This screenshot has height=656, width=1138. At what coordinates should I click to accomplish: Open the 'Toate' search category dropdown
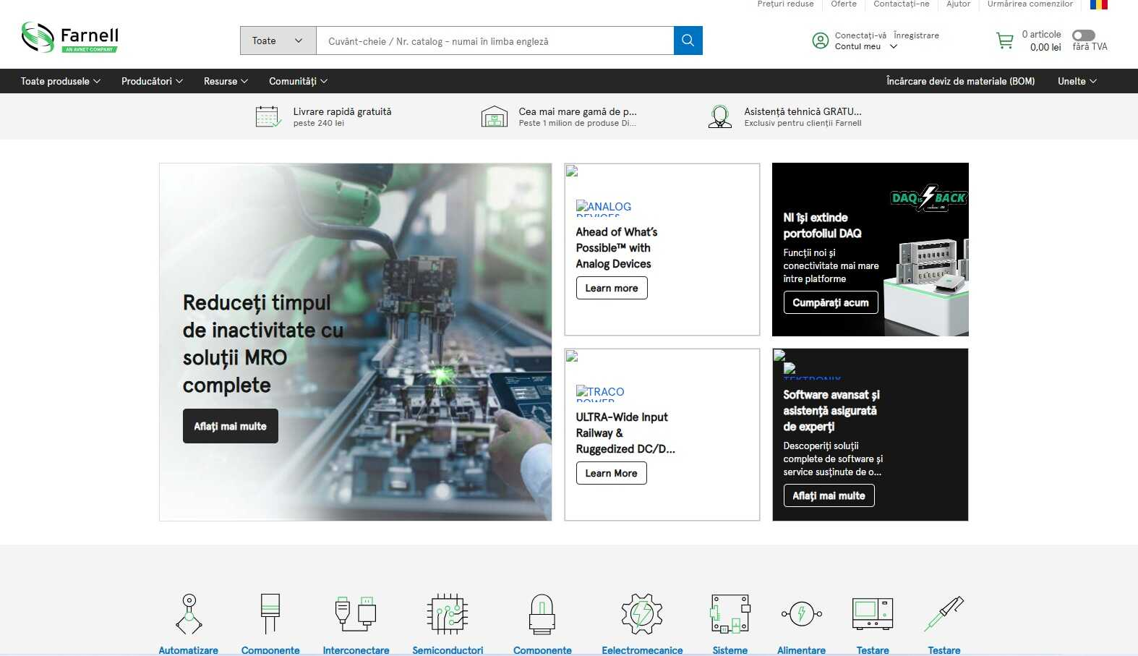[278, 41]
